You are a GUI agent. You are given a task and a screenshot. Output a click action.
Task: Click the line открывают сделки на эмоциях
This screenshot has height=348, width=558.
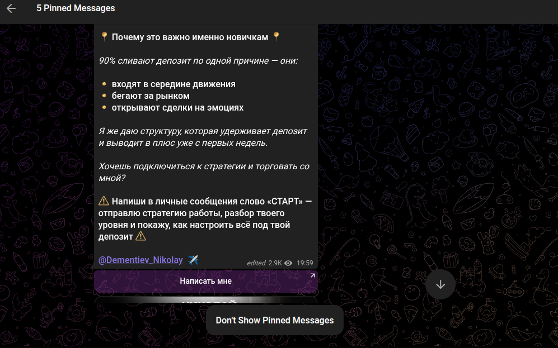[x=177, y=108]
